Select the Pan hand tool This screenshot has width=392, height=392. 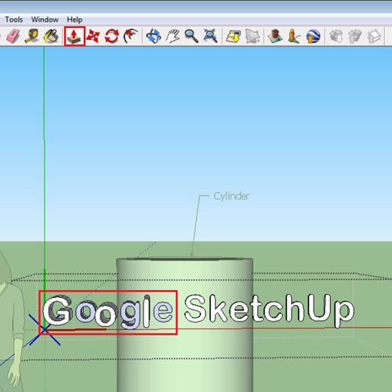172,36
